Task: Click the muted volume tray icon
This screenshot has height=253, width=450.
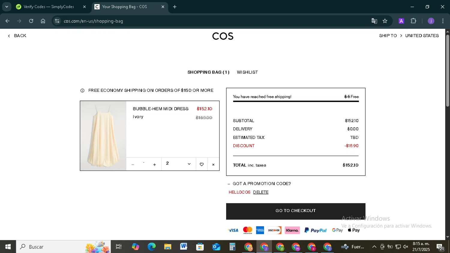Action: point(406,247)
